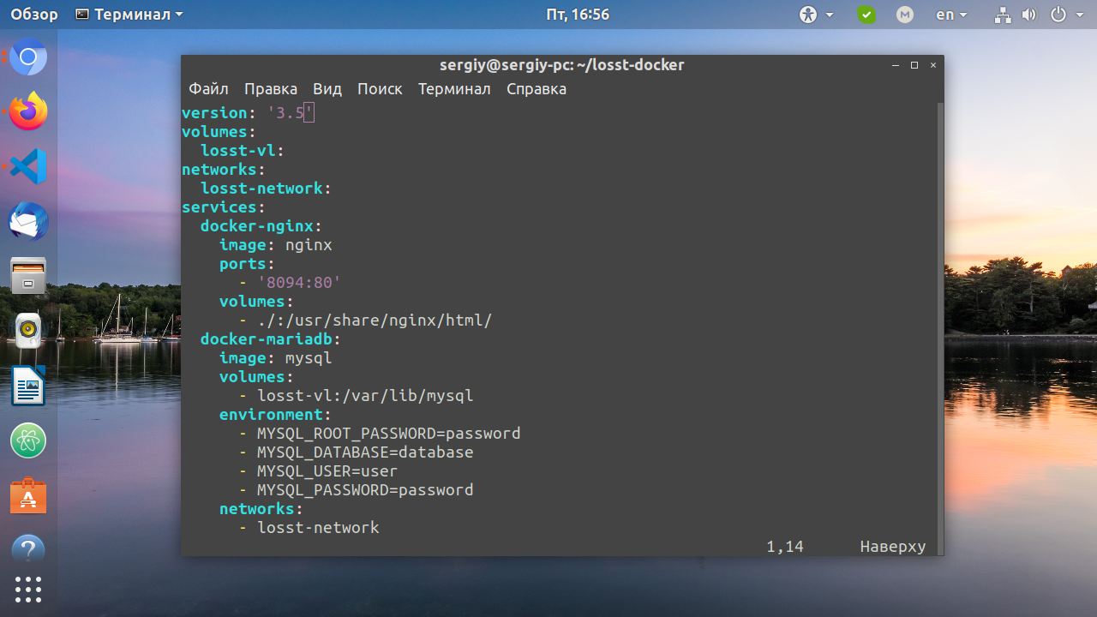Open LibreOffice Writer from the dock
The image size is (1097, 617).
[x=28, y=386]
